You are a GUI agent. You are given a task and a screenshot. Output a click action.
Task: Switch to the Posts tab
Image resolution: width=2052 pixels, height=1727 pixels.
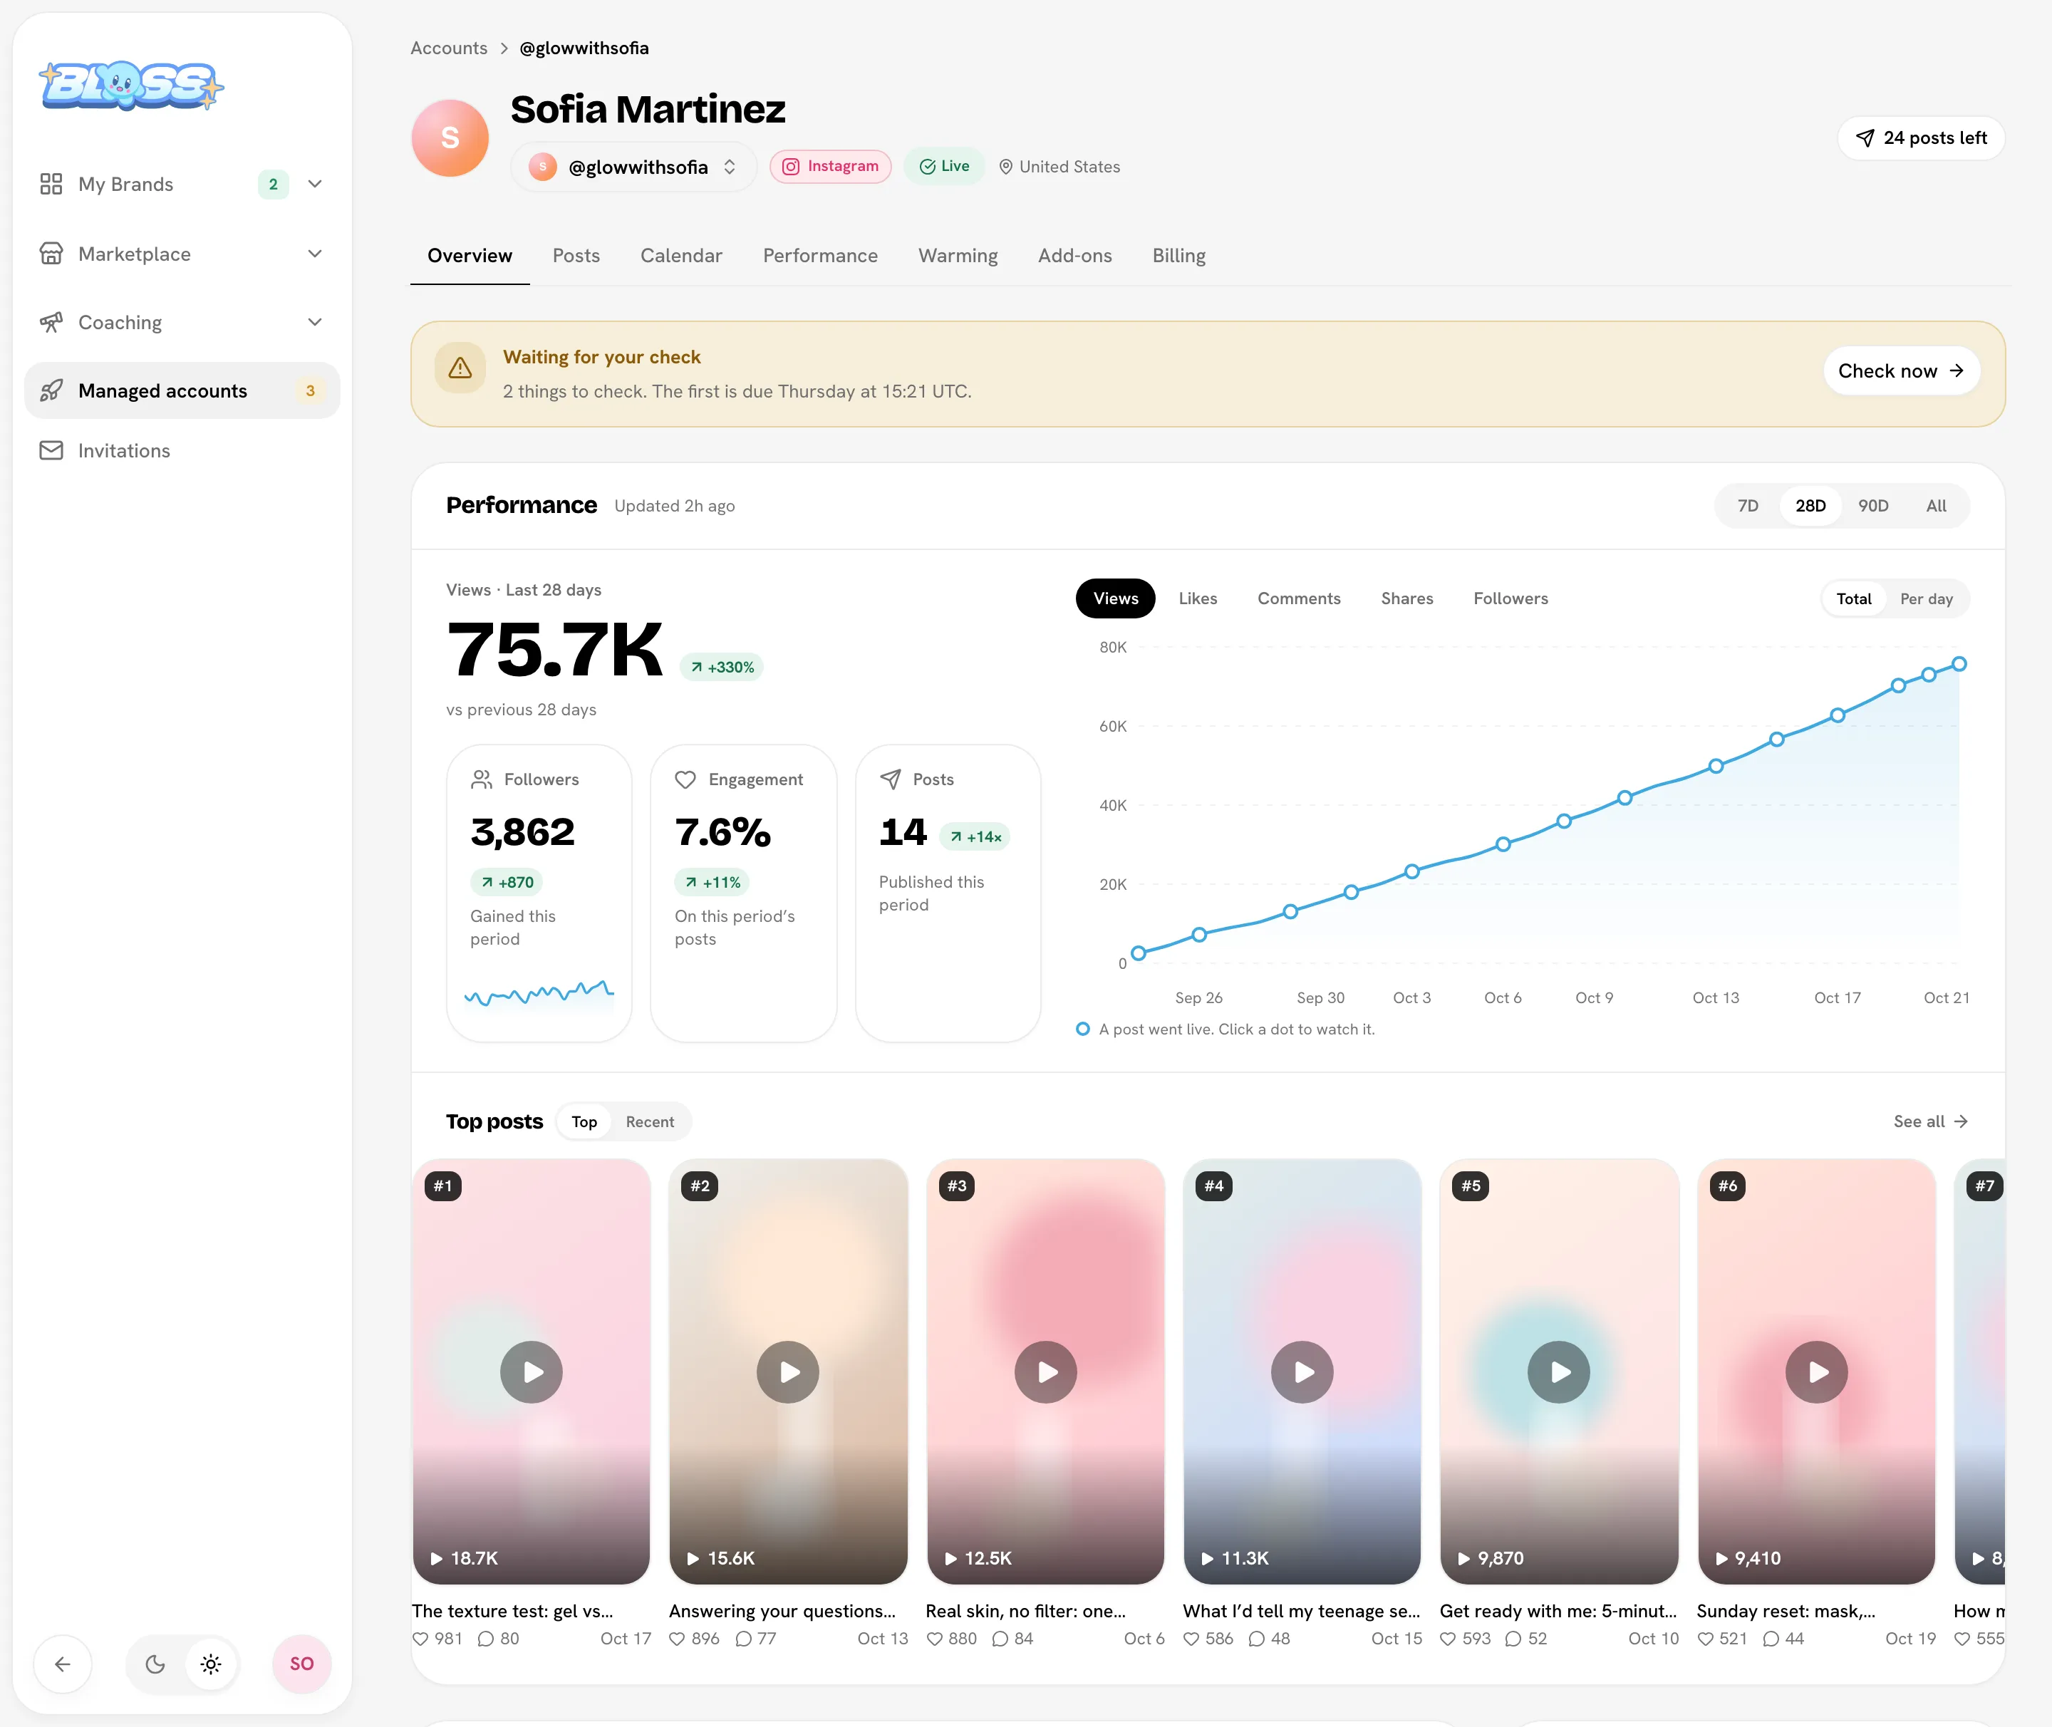576,256
